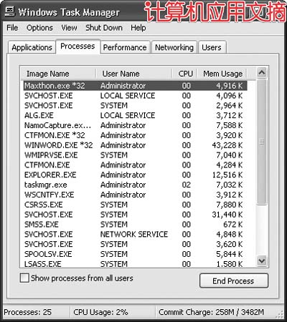The height and width of the screenshot is (322, 287).
Task: Select the NamoCapture process row
Action: (136, 125)
